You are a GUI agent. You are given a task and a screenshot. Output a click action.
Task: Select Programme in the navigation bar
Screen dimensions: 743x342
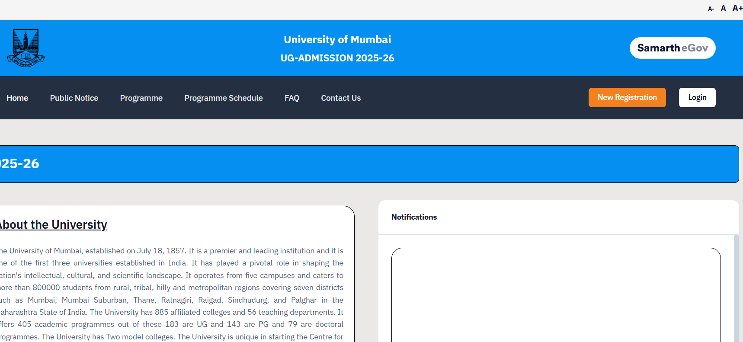(141, 98)
